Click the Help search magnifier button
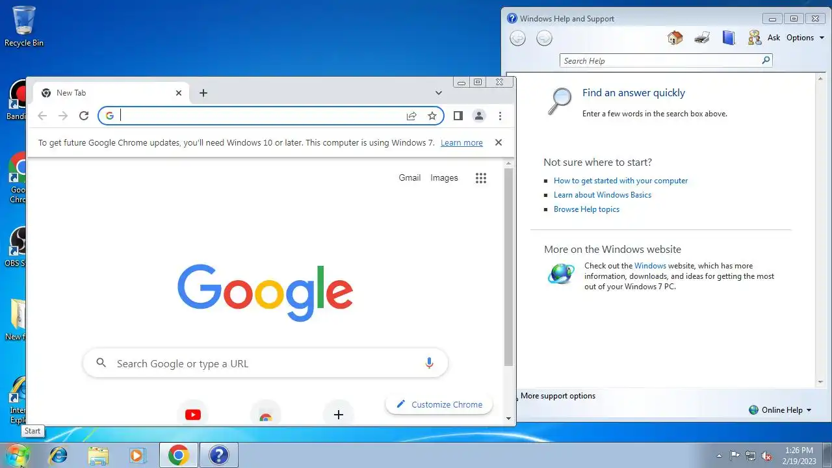 (x=766, y=60)
